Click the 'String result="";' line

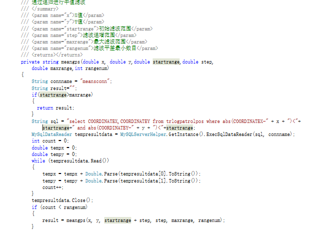click(x=54, y=88)
